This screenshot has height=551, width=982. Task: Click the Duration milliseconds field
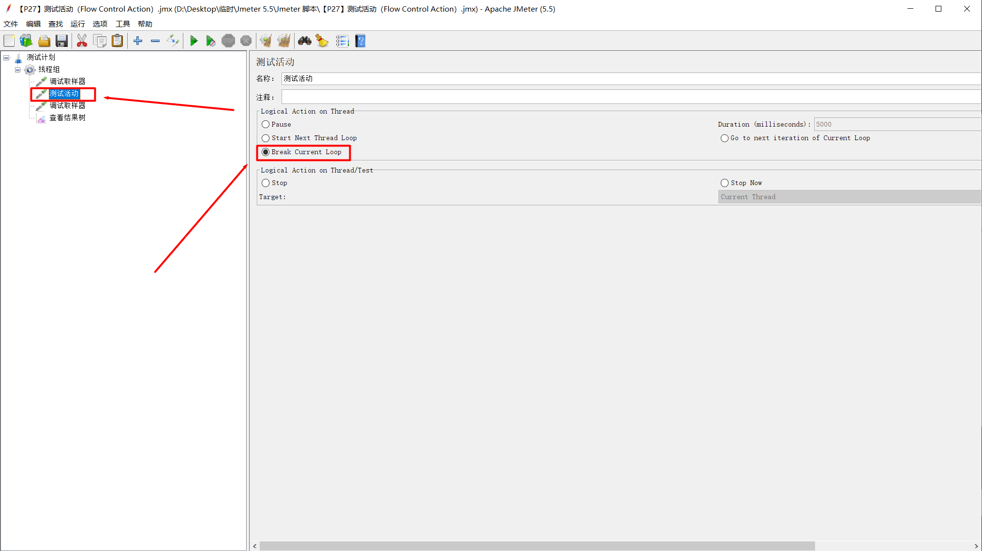pos(897,124)
